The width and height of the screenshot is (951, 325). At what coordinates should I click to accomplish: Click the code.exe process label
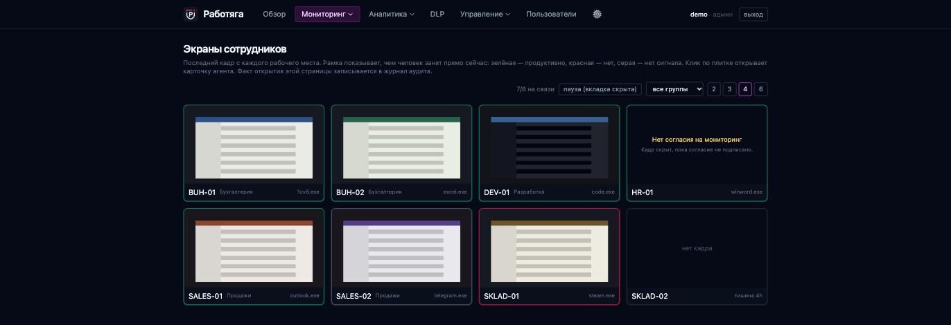coord(603,192)
